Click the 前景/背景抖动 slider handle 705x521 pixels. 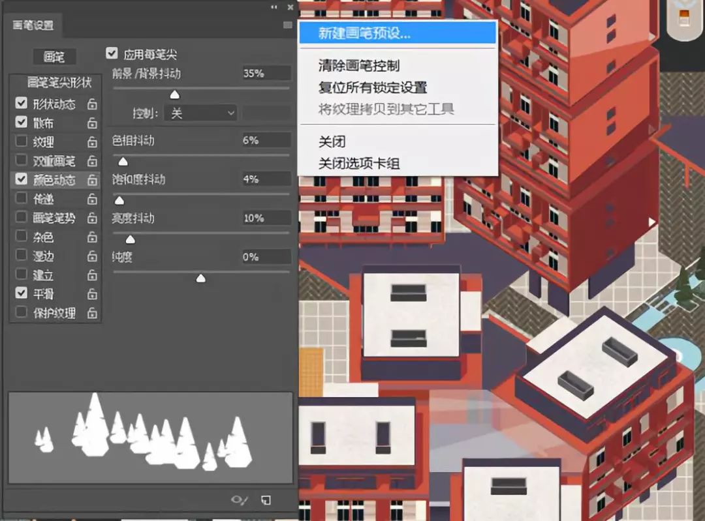click(174, 95)
